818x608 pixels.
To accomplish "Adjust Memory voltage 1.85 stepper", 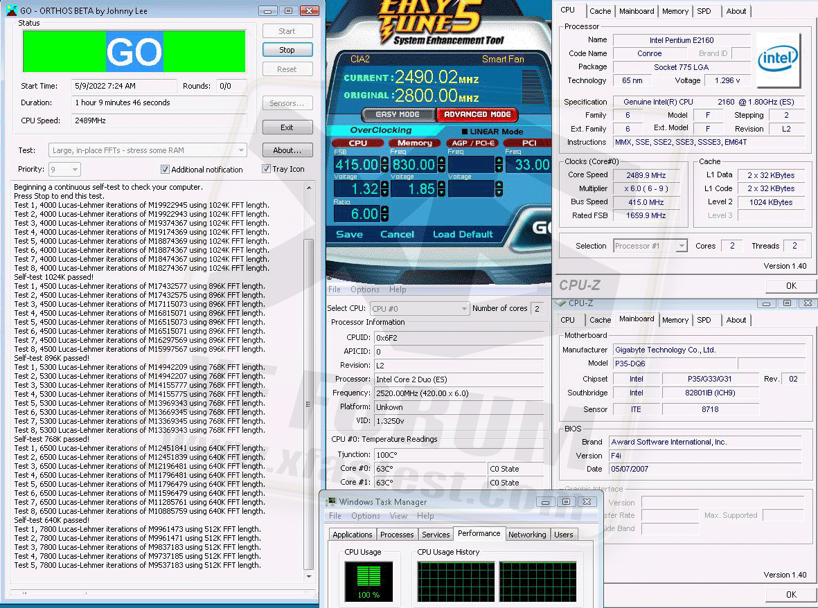I will 441,189.
